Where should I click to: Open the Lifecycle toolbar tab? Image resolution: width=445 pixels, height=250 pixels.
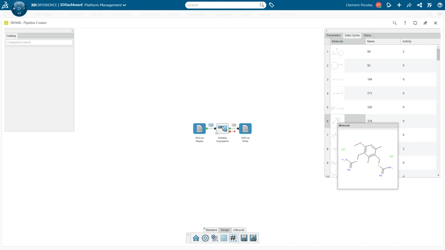point(239,230)
